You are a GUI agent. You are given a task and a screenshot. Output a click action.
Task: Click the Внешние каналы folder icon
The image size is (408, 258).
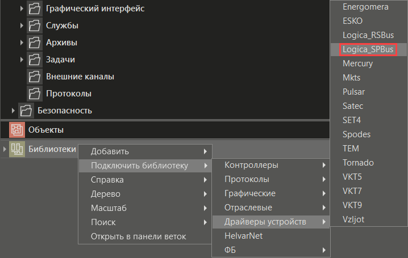click(x=34, y=77)
